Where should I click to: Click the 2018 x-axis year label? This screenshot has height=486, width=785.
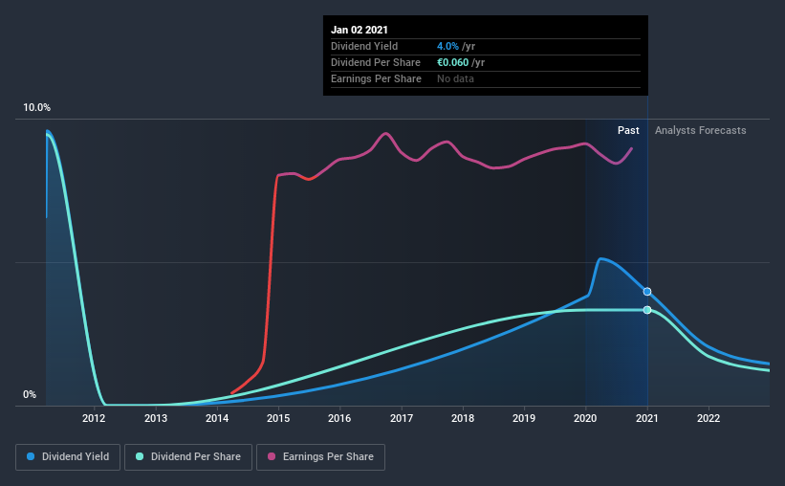tap(463, 418)
